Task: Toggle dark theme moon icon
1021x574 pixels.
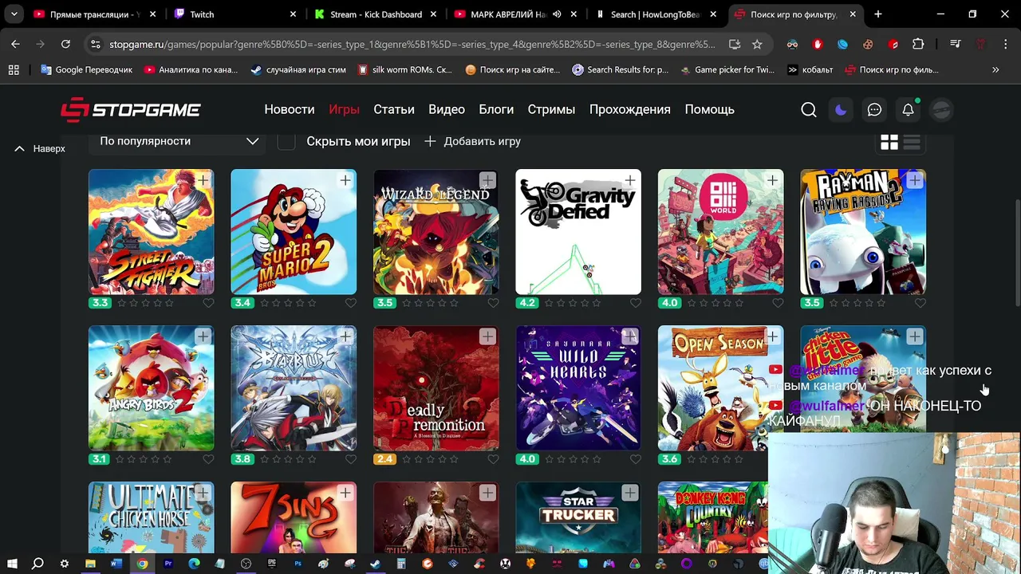Action: click(841, 110)
